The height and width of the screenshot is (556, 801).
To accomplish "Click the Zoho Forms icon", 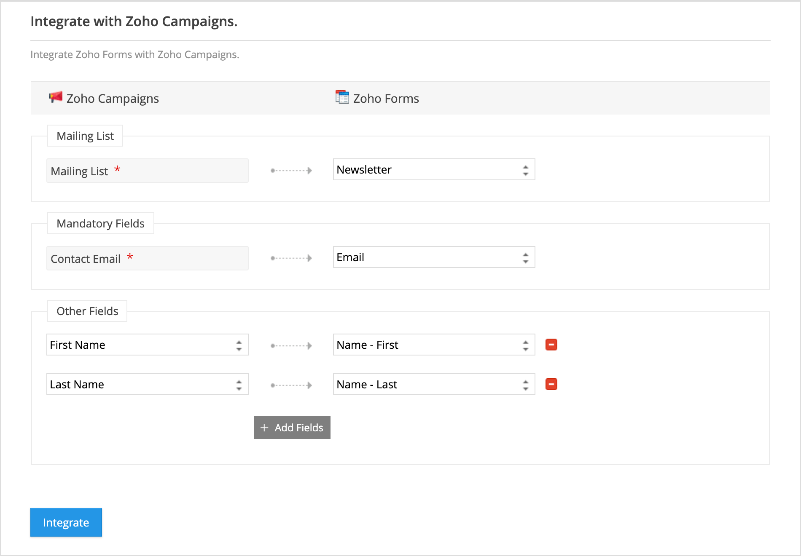I will click(342, 97).
